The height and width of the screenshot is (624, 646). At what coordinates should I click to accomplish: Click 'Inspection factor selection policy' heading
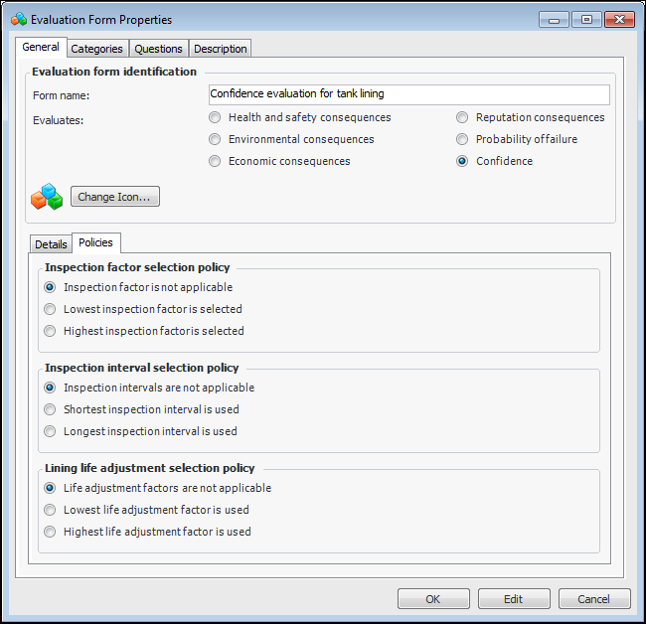point(137,267)
